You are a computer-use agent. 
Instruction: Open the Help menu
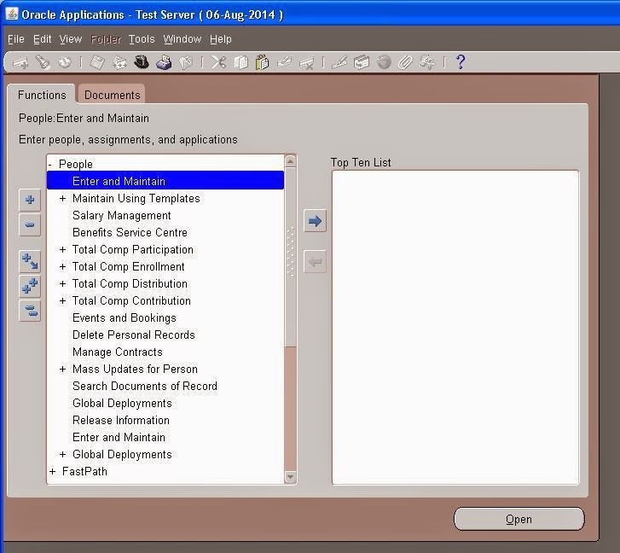[x=221, y=39]
